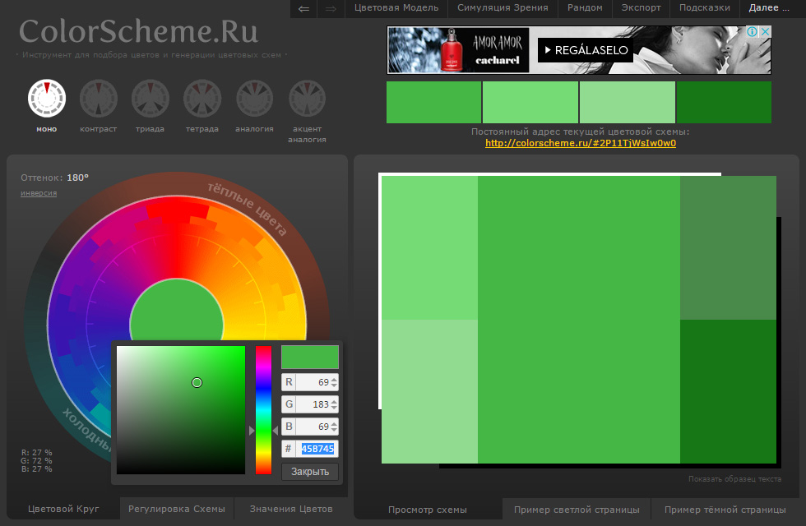
Task: Open the Симуляция Зрения menu
Action: [503, 8]
